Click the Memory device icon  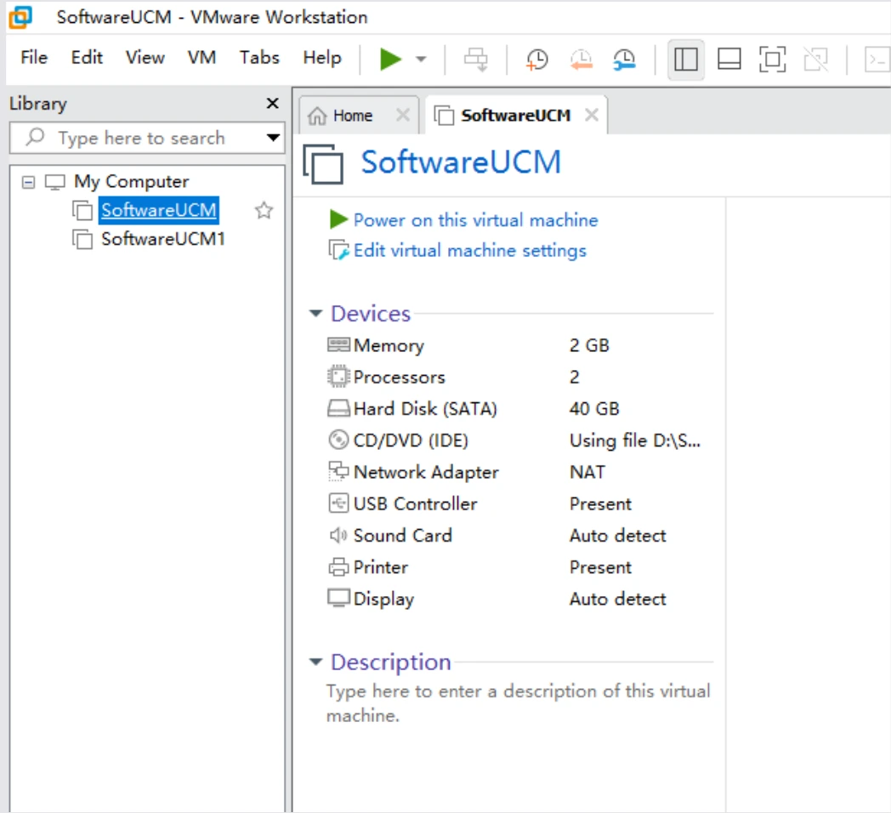click(338, 344)
